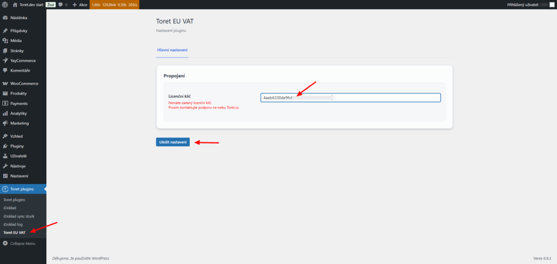Click the Uložit nastavení button
This screenshot has height=264, width=557.
(172, 142)
